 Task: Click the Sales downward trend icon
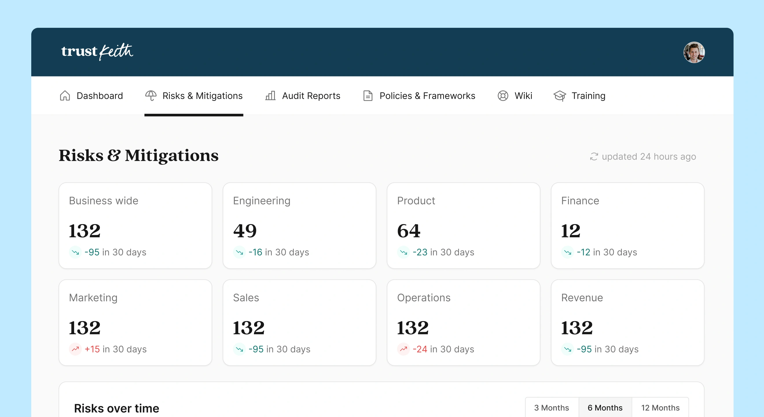[239, 349]
